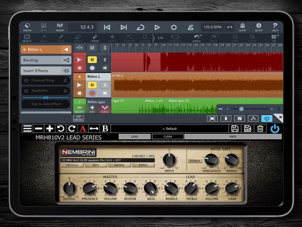Toggle plugin bypass blue power button
This screenshot has width=302, height=227.
coord(267,118)
